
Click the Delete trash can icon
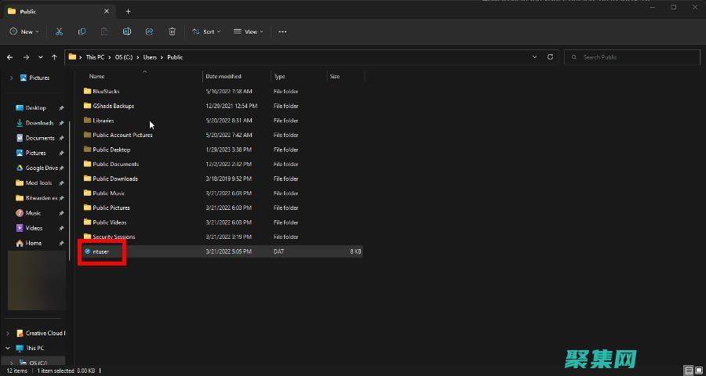coord(172,31)
